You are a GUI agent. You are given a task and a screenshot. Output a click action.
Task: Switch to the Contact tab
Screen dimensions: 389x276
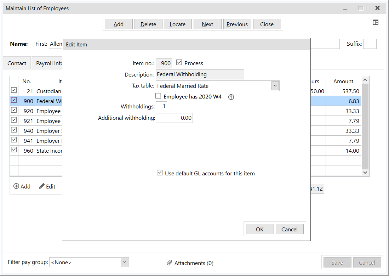tap(17, 63)
